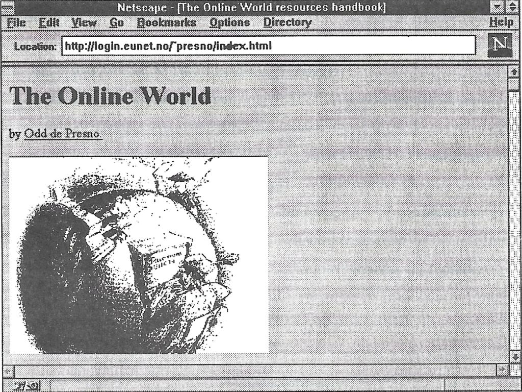Open the File menu
The width and height of the screenshot is (522, 392).
point(17,22)
